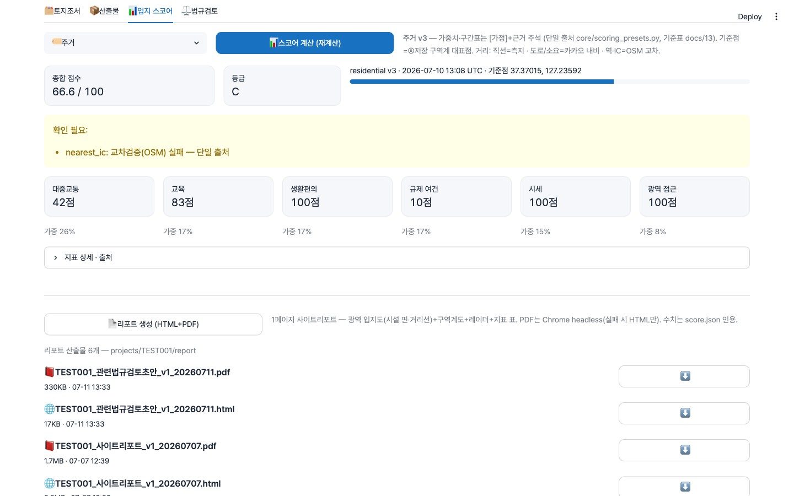794x496 pixels.
Task: Go to the 법규검토 tab
Action: point(200,11)
